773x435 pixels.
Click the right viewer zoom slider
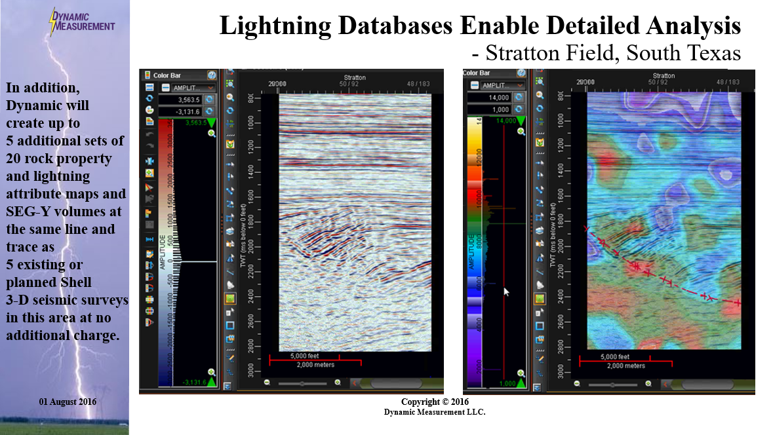(612, 384)
